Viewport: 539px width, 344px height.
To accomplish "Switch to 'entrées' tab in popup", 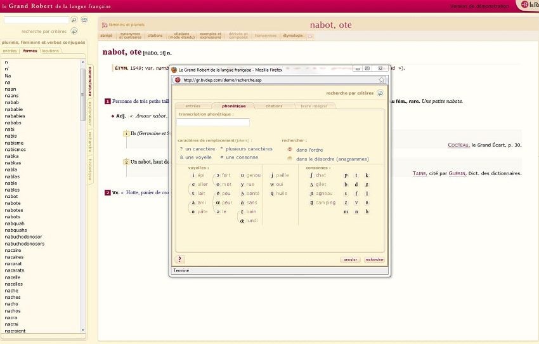I will [193, 106].
